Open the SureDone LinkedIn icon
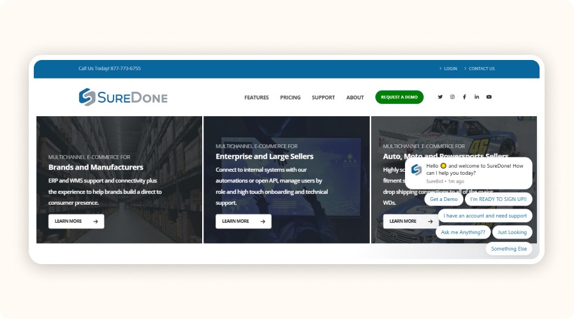 point(476,97)
